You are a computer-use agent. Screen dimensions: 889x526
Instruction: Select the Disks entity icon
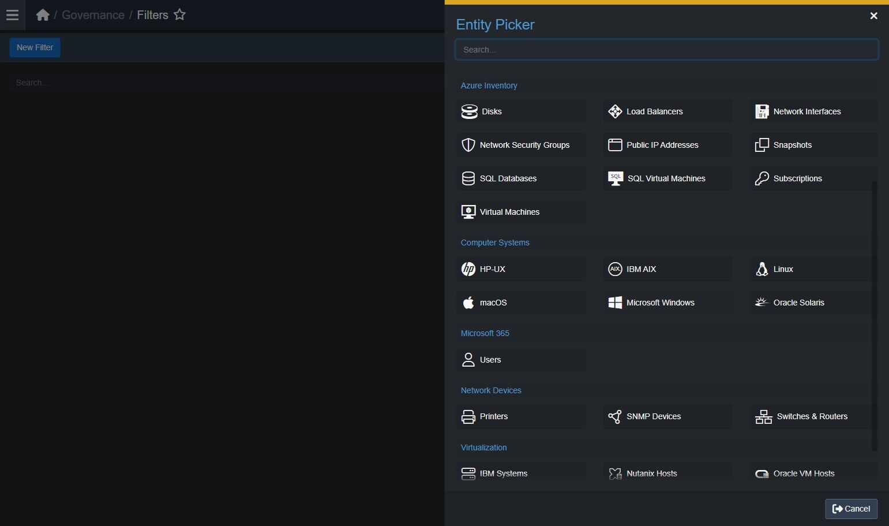point(469,111)
